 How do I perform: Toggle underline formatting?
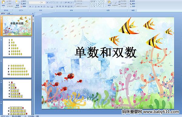point(35,7)
